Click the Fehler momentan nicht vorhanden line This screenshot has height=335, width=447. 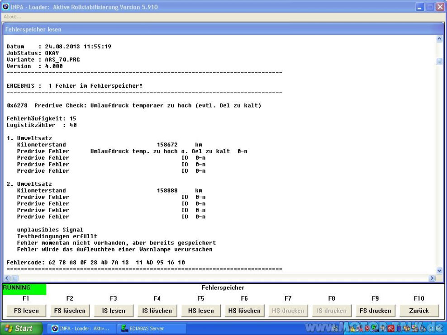(x=116, y=243)
